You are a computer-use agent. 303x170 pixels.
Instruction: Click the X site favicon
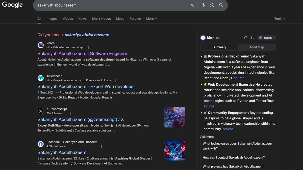tap(41, 111)
